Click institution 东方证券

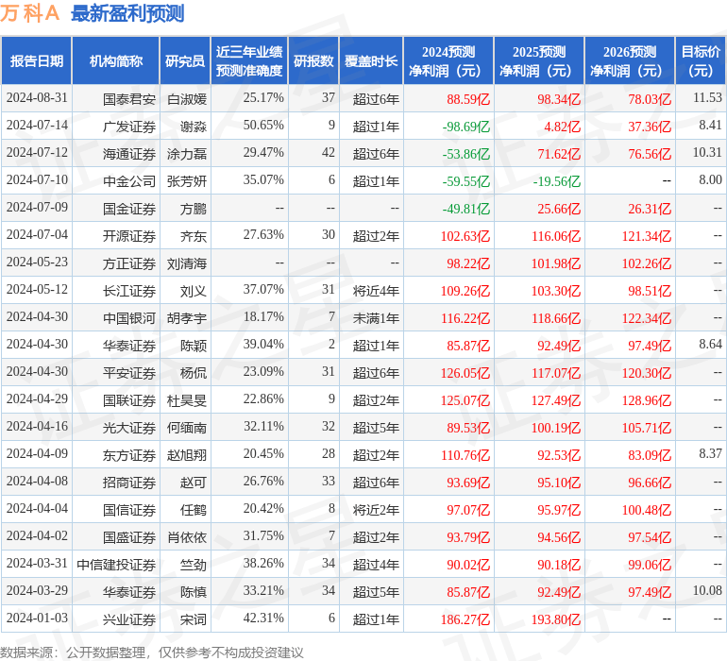click(x=129, y=455)
